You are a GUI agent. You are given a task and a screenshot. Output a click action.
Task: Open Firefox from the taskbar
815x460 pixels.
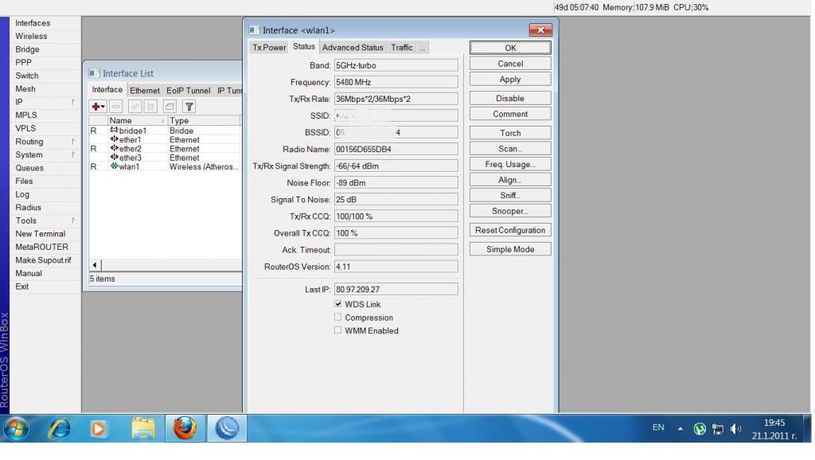tap(185, 429)
